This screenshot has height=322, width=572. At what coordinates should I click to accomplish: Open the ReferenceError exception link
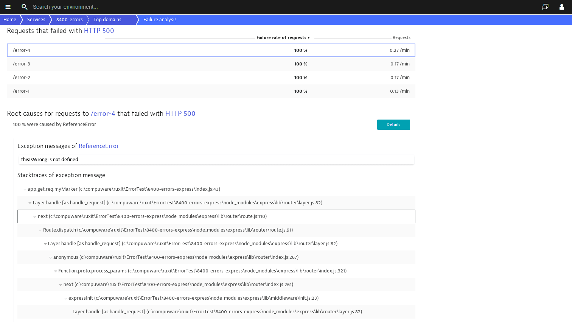[99, 146]
